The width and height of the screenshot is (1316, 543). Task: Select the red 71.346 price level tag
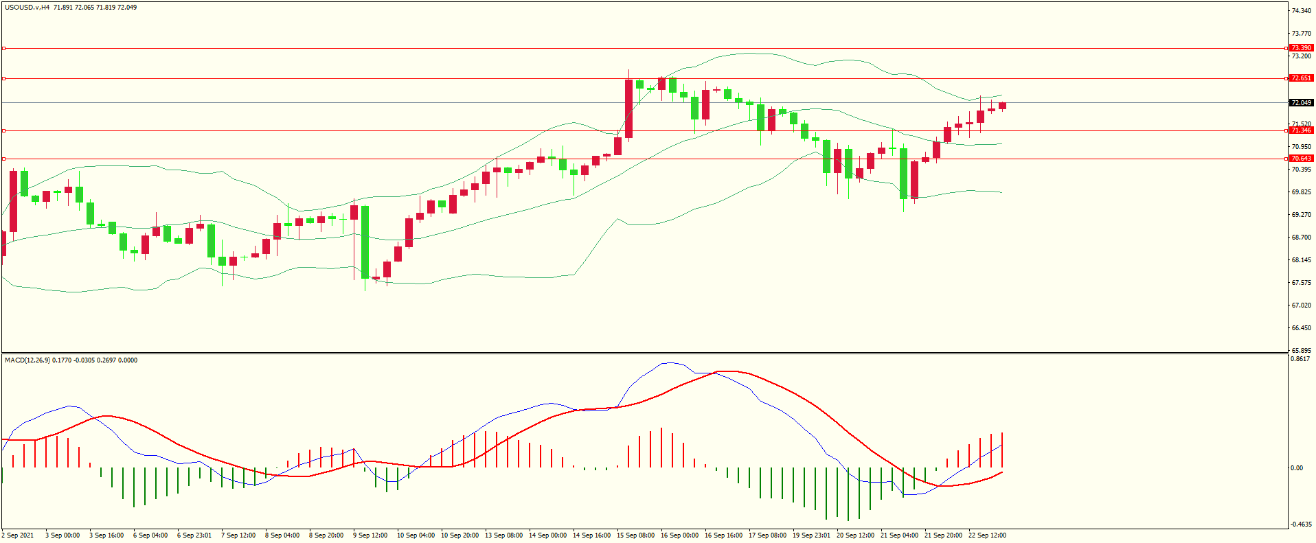click(x=1301, y=130)
